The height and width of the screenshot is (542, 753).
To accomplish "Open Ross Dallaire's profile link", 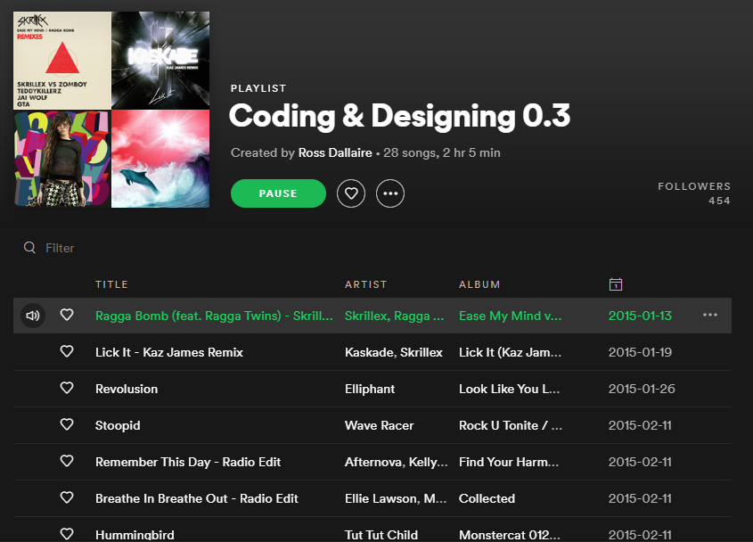I will point(335,152).
